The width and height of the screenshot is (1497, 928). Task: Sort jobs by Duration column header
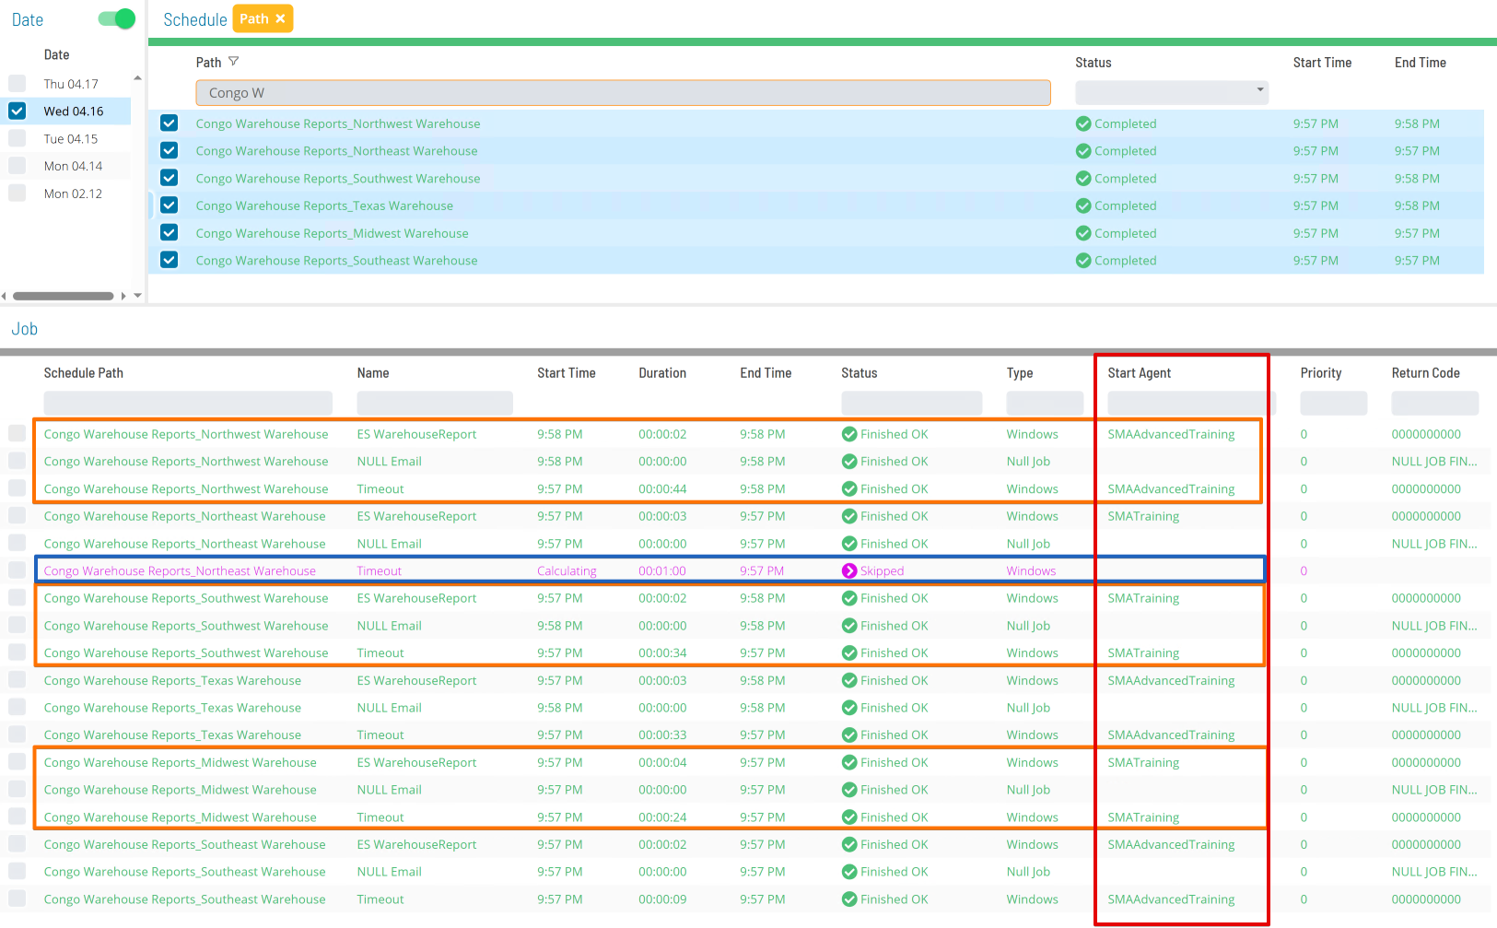click(x=662, y=373)
